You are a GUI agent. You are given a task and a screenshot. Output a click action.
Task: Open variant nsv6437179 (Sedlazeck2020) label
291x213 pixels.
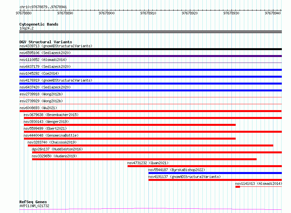coord(45,67)
